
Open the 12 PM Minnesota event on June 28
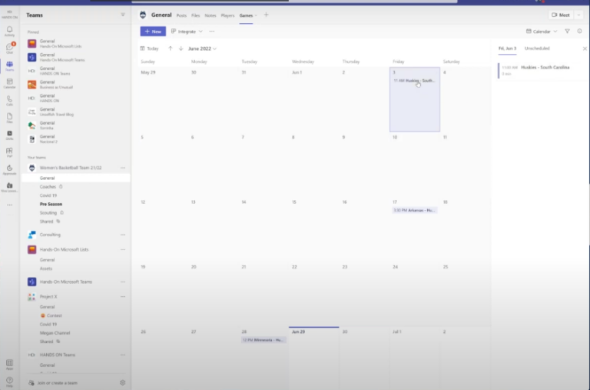[264, 340]
